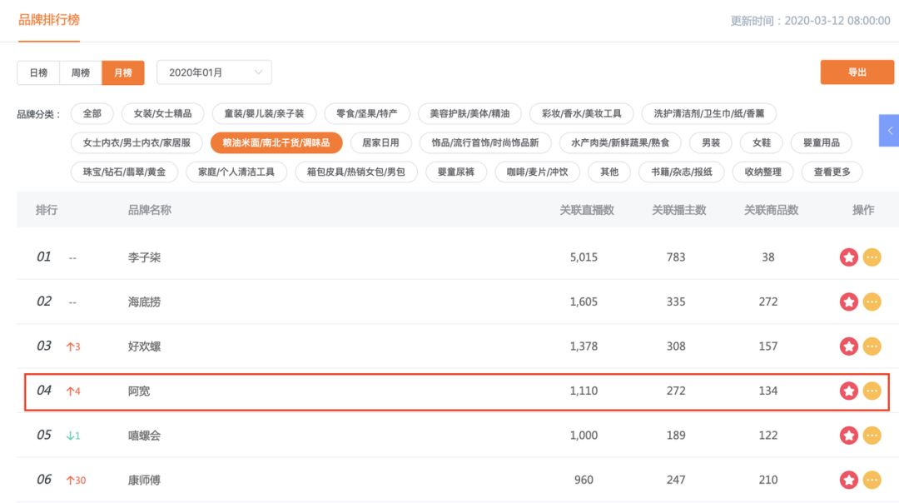Switch to the 周榜 weekly ranking
899x503 pixels.
click(80, 72)
